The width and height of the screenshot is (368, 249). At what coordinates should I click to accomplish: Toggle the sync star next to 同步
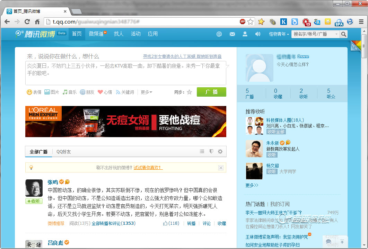(190, 92)
